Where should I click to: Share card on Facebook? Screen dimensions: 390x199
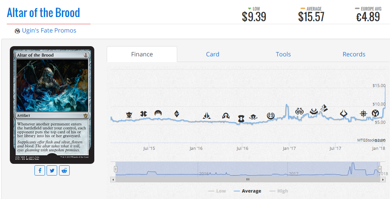pyautogui.click(x=40, y=170)
